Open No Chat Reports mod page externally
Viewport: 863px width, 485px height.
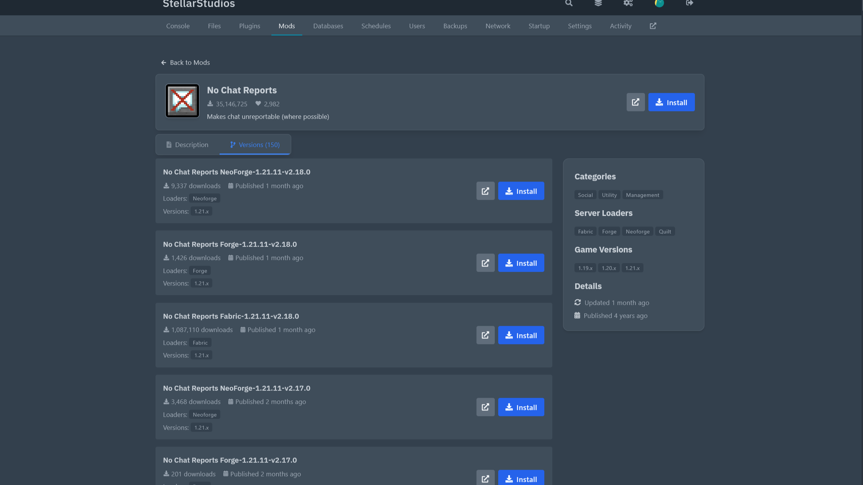(x=635, y=102)
